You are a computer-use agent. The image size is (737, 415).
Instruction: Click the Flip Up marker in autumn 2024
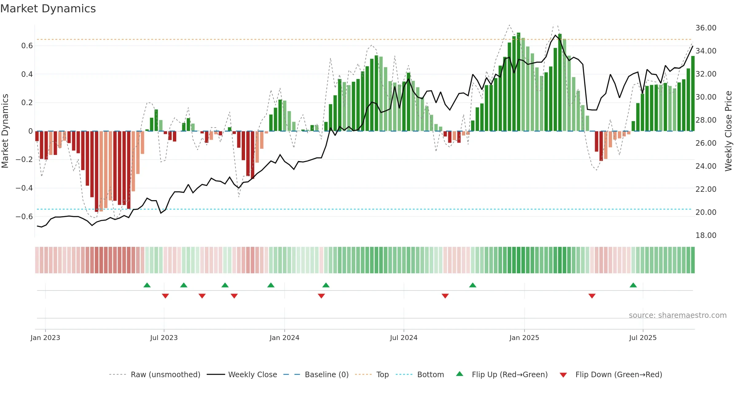[x=473, y=285]
